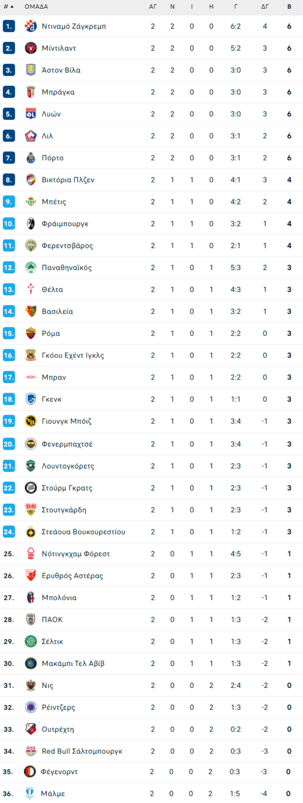
Task: Sort by the ΟΜΑΔΑ column header
Action: click(36, 7)
